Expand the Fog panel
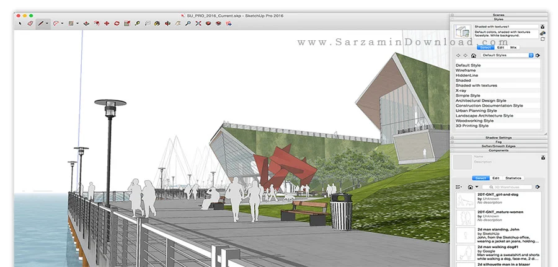 pyautogui.click(x=498, y=142)
